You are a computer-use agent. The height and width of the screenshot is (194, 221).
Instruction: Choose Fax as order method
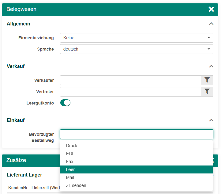click(70, 162)
